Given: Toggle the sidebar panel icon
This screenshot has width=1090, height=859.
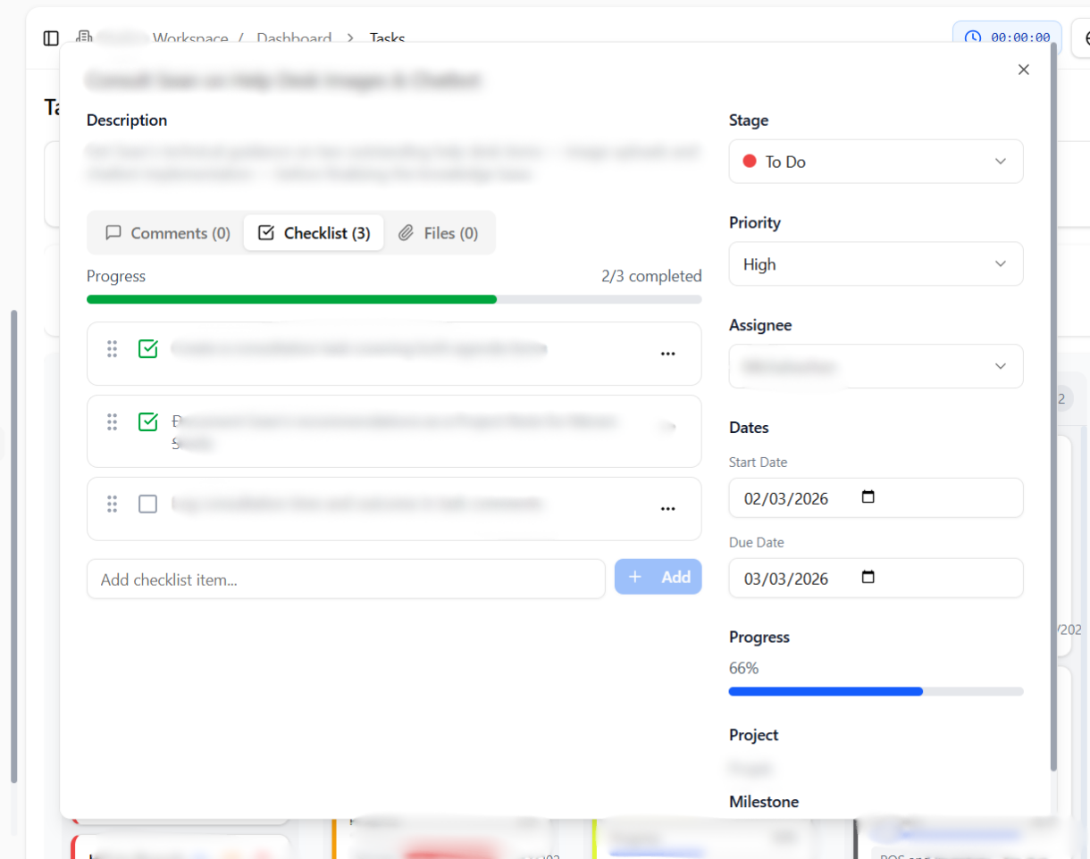Looking at the screenshot, I should [x=51, y=38].
